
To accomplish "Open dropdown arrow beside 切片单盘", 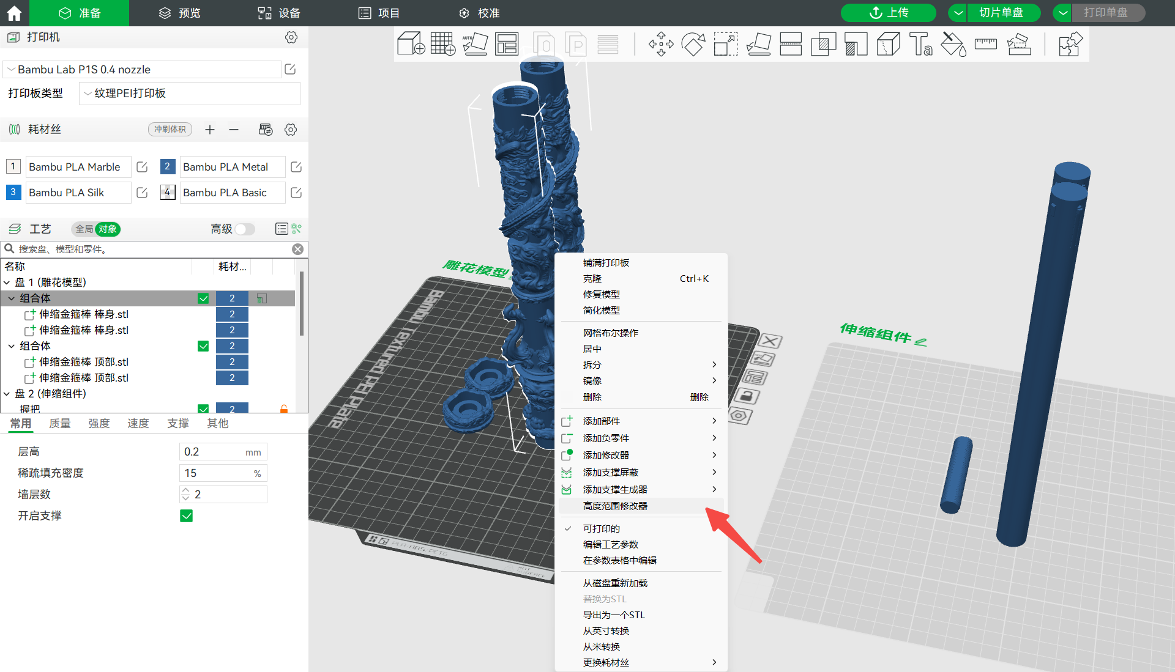I will (x=958, y=13).
